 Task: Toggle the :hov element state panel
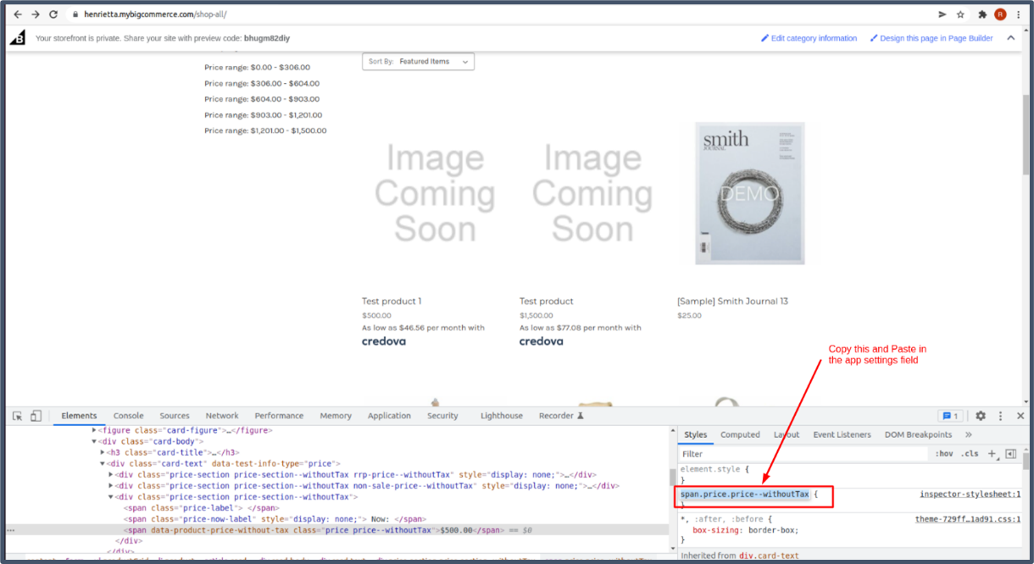(x=944, y=454)
